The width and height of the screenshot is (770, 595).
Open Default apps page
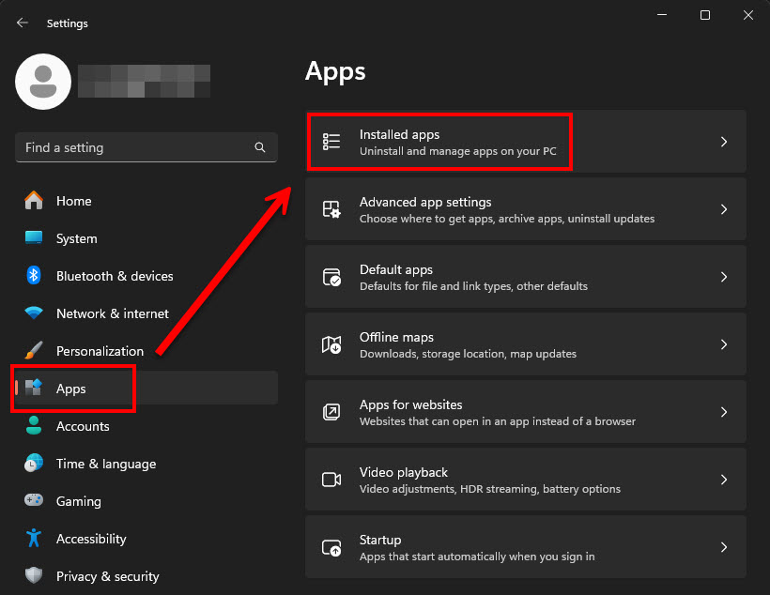[526, 277]
